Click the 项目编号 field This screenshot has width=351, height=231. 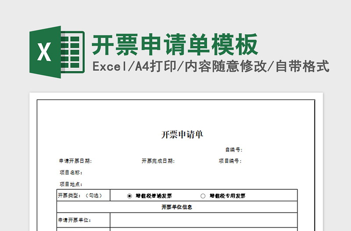pyautogui.click(x=230, y=161)
